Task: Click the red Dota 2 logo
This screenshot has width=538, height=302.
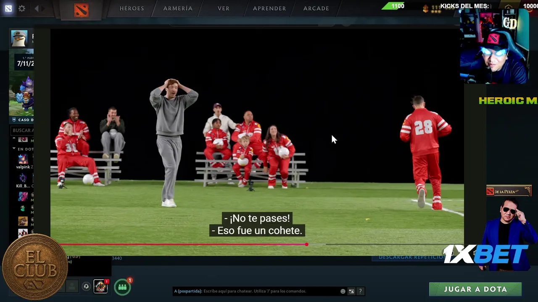Action: [81, 10]
